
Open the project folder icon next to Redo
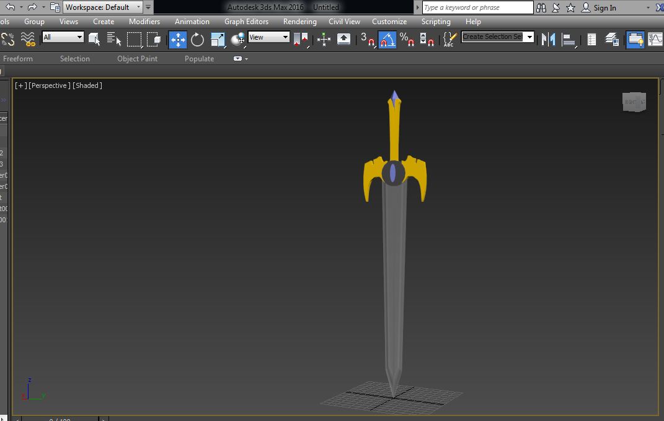click(55, 7)
